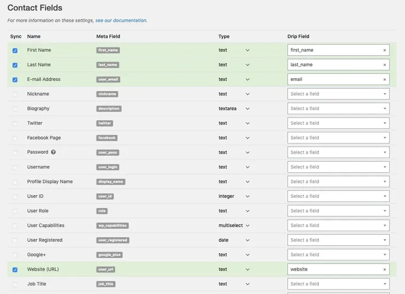Enable sync for User Capabilities

pyautogui.click(x=15, y=226)
